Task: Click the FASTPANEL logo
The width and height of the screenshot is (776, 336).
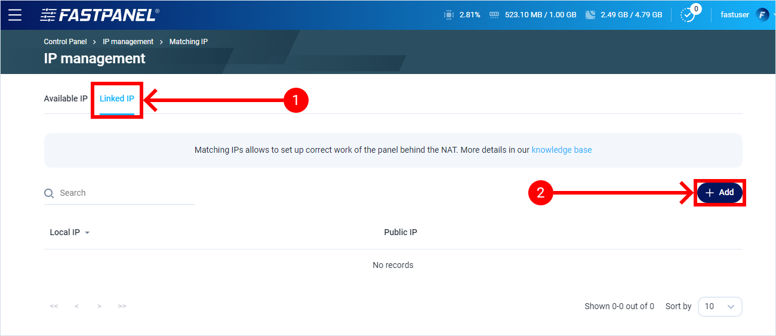Action: 100,15
